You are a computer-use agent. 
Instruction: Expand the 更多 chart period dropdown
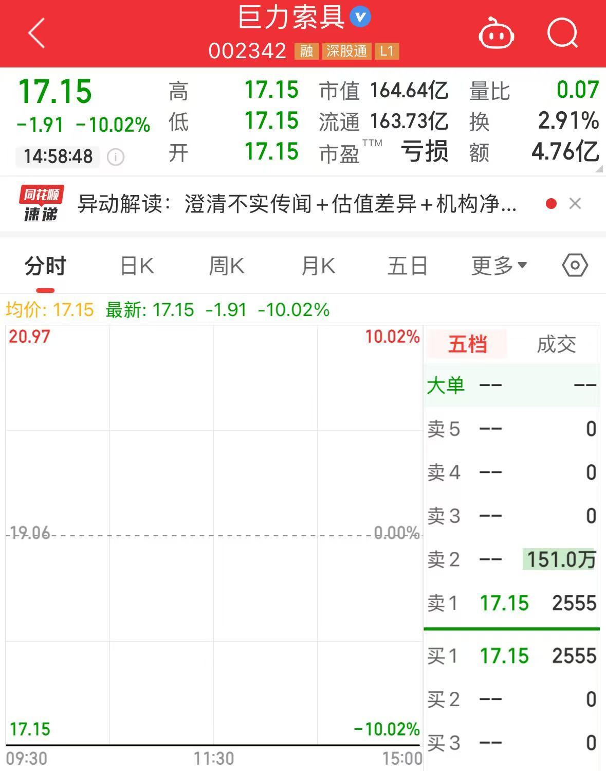coord(499,266)
